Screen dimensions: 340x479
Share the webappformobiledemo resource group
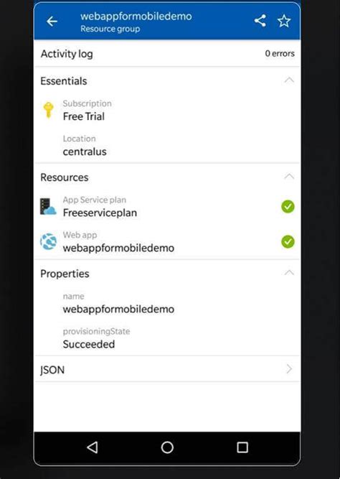[x=260, y=21]
